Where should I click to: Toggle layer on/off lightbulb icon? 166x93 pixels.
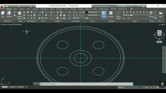pyautogui.click(x=124, y=15)
